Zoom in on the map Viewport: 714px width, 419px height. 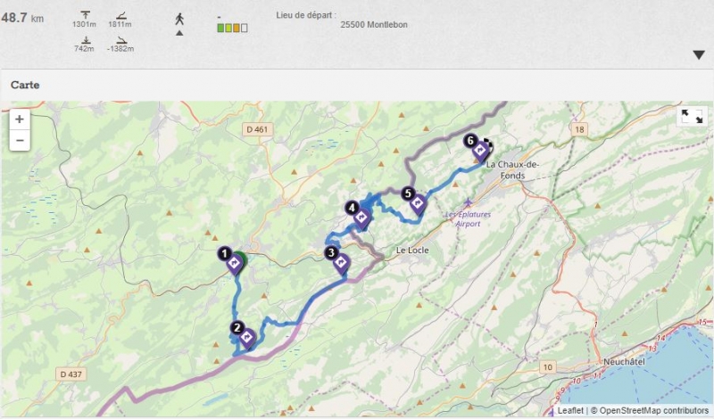coord(19,119)
